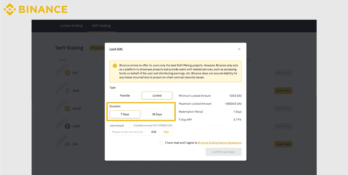This screenshot has width=348, height=175.
Task: Open the Binance Staking Service Agreement link
Action: (x=220, y=143)
